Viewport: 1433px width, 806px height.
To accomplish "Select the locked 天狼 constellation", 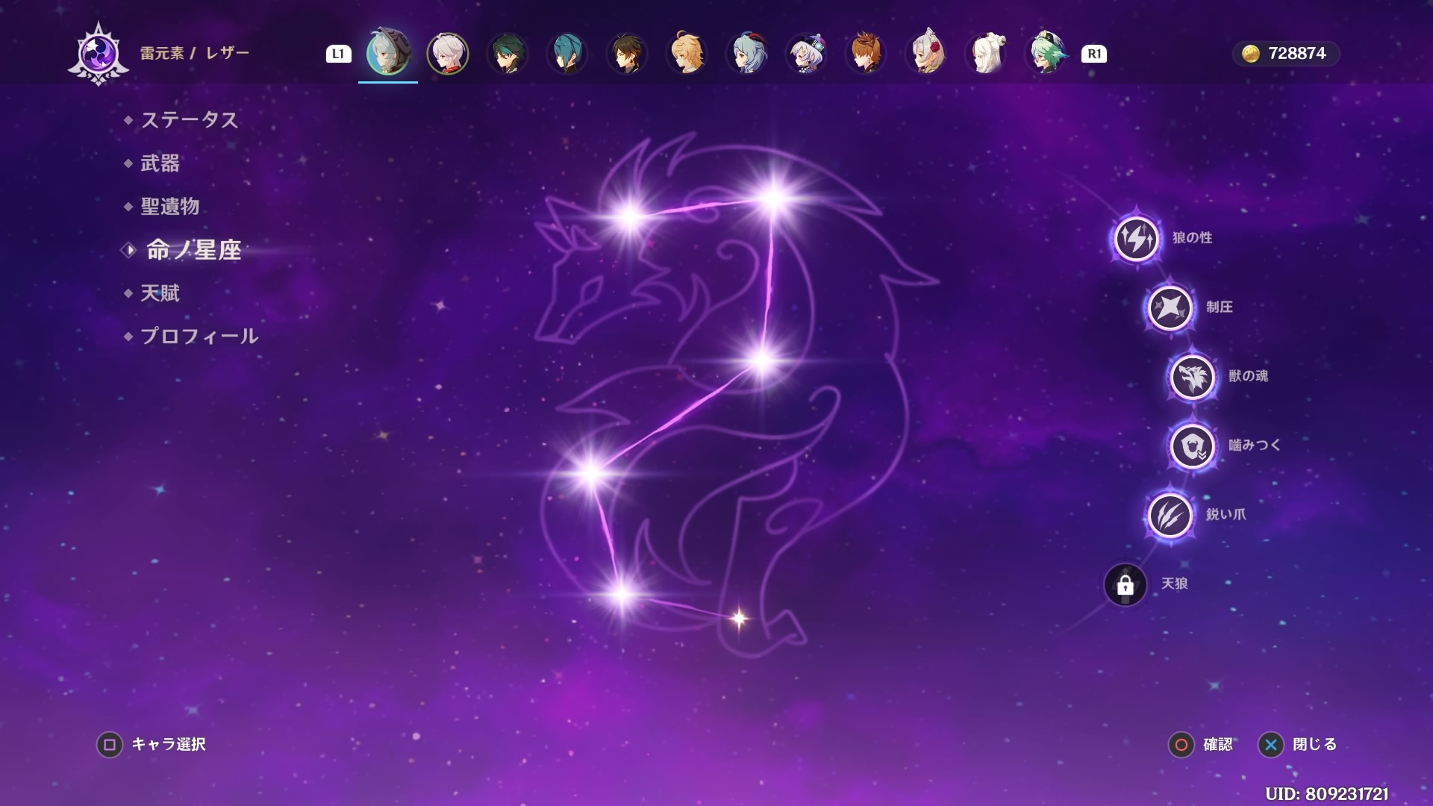I will point(1125,584).
